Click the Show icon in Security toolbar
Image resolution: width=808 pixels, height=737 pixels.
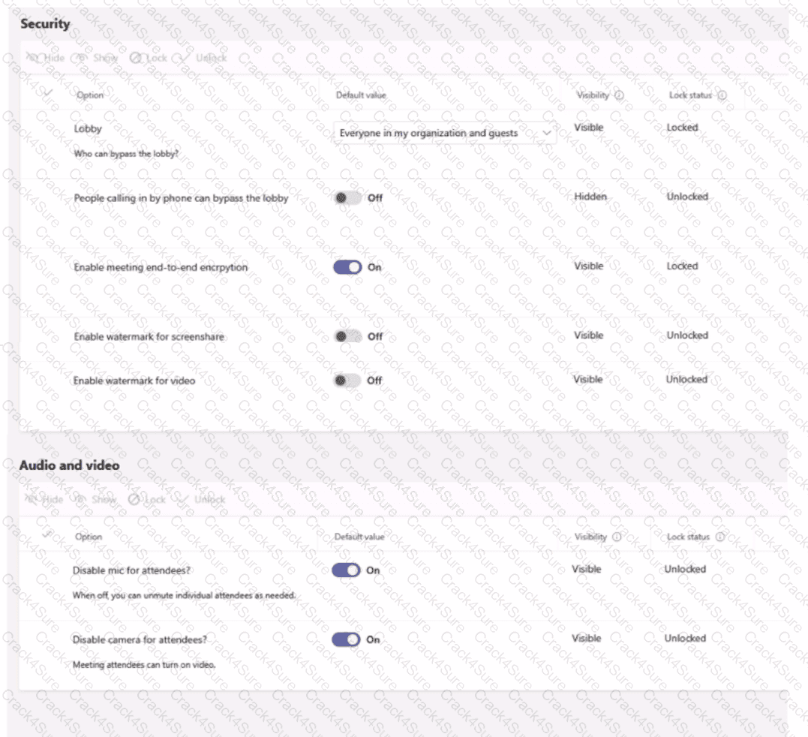pos(83,58)
